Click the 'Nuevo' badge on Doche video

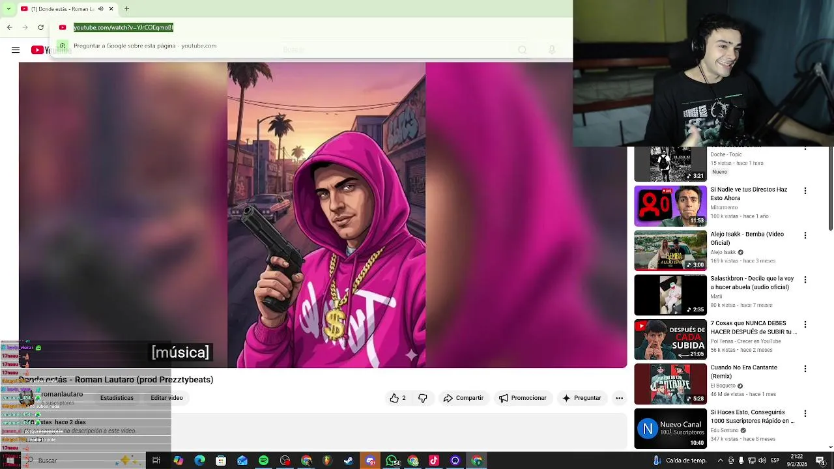719,172
